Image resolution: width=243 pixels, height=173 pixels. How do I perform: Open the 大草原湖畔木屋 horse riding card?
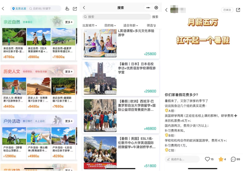tap(39, 44)
